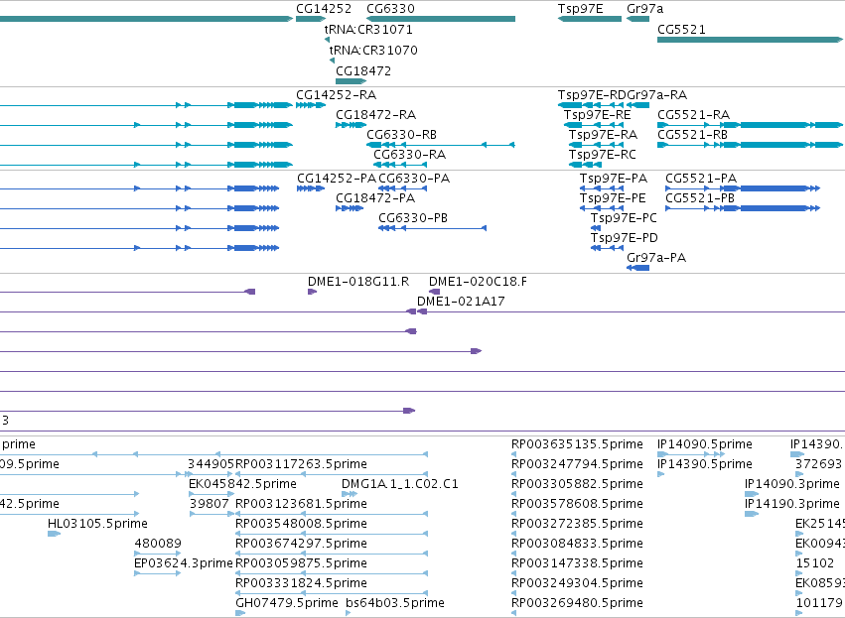Open transcript Gr97a-RA
The height and width of the screenshot is (618, 845).
point(657,95)
